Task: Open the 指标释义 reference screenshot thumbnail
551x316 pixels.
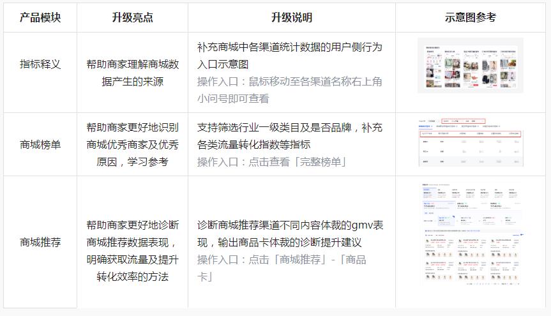Action: (x=470, y=66)
